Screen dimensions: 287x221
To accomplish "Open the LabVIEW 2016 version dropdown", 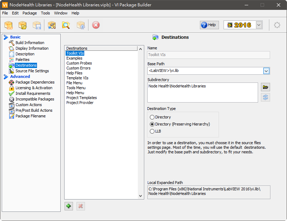I will click(x=259, y=25).
